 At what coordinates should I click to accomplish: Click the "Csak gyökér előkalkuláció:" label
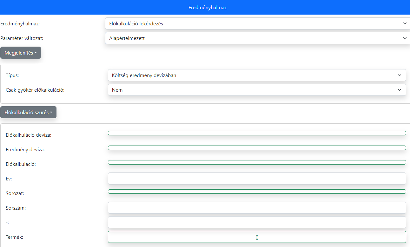35,90
